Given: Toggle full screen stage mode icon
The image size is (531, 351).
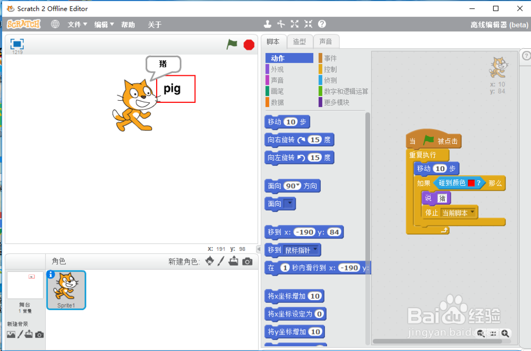Looking at the screenshot, I should coord(17,44).
